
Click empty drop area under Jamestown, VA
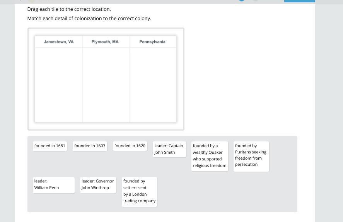pos(59,85)
